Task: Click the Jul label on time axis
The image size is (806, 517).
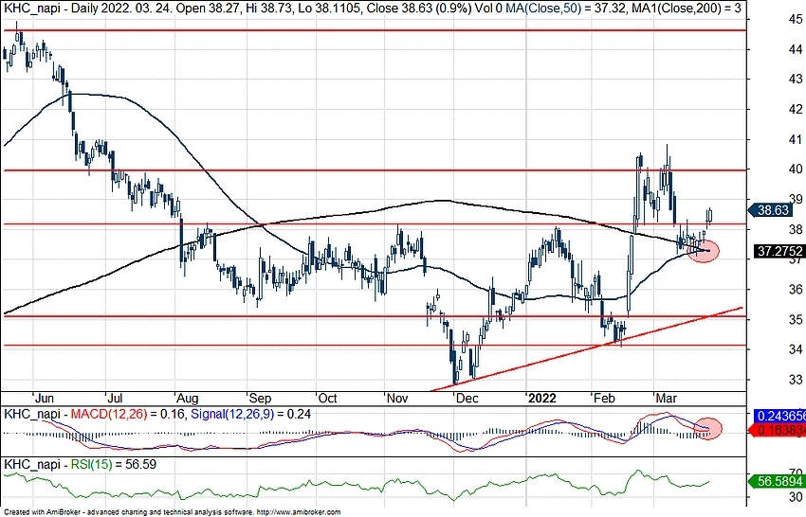Action: [115, 399]
